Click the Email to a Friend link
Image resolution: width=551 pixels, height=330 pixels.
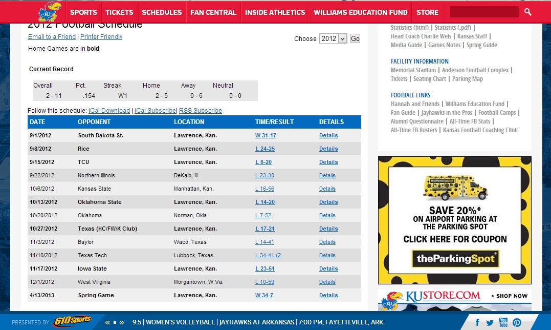(x=52, y=36)
